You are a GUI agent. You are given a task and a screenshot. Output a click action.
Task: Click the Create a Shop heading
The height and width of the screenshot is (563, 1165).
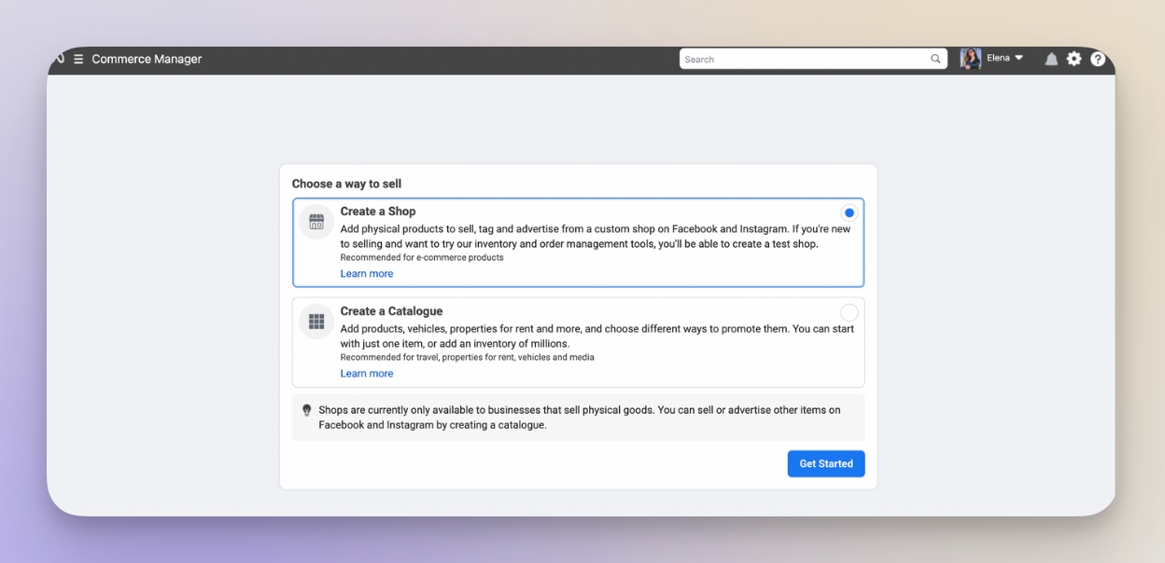[378, 212]
